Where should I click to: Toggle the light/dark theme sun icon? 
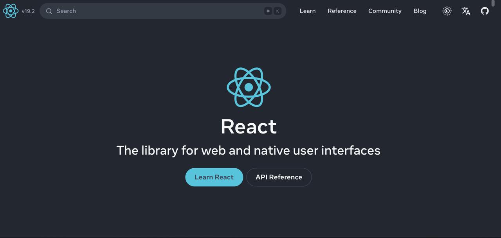tap(447, 11)
